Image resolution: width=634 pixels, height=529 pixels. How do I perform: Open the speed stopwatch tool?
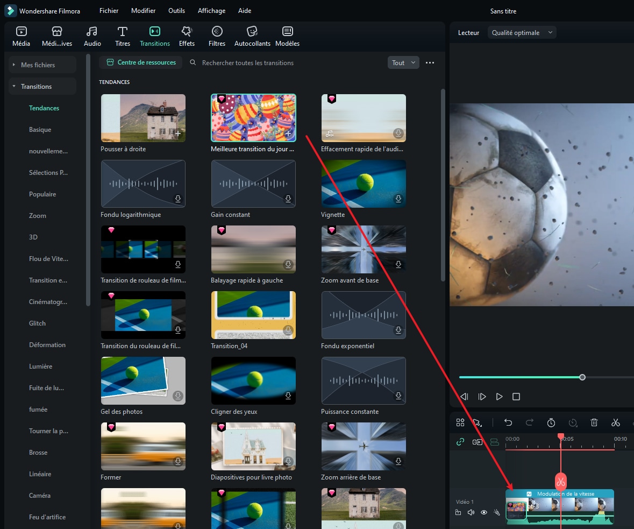pos(551,422)
